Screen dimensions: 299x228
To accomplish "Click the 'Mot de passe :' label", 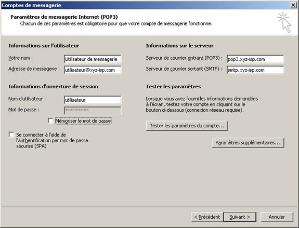I will tap(23, 110).
